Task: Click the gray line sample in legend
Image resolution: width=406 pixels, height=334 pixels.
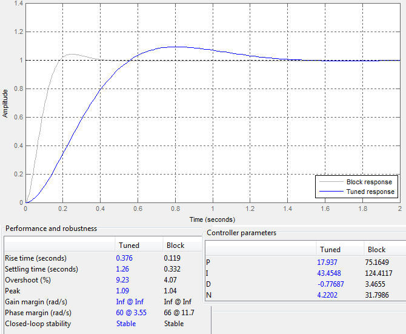Action: click(x=330, y=182)
